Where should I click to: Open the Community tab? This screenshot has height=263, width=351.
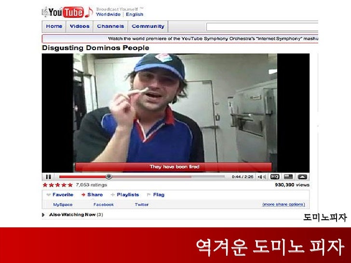[x=148, y=26]
